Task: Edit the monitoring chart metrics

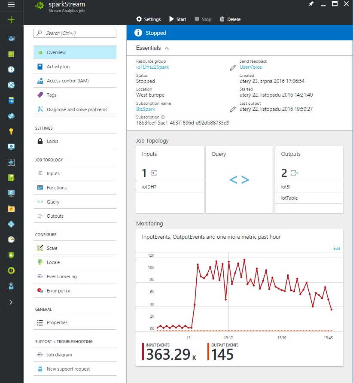Action: 337,248
